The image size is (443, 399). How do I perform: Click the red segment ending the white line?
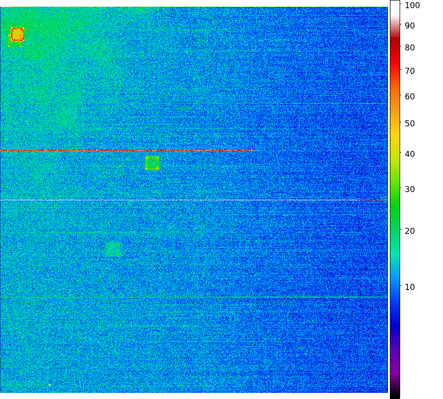[x=377, y=200]
